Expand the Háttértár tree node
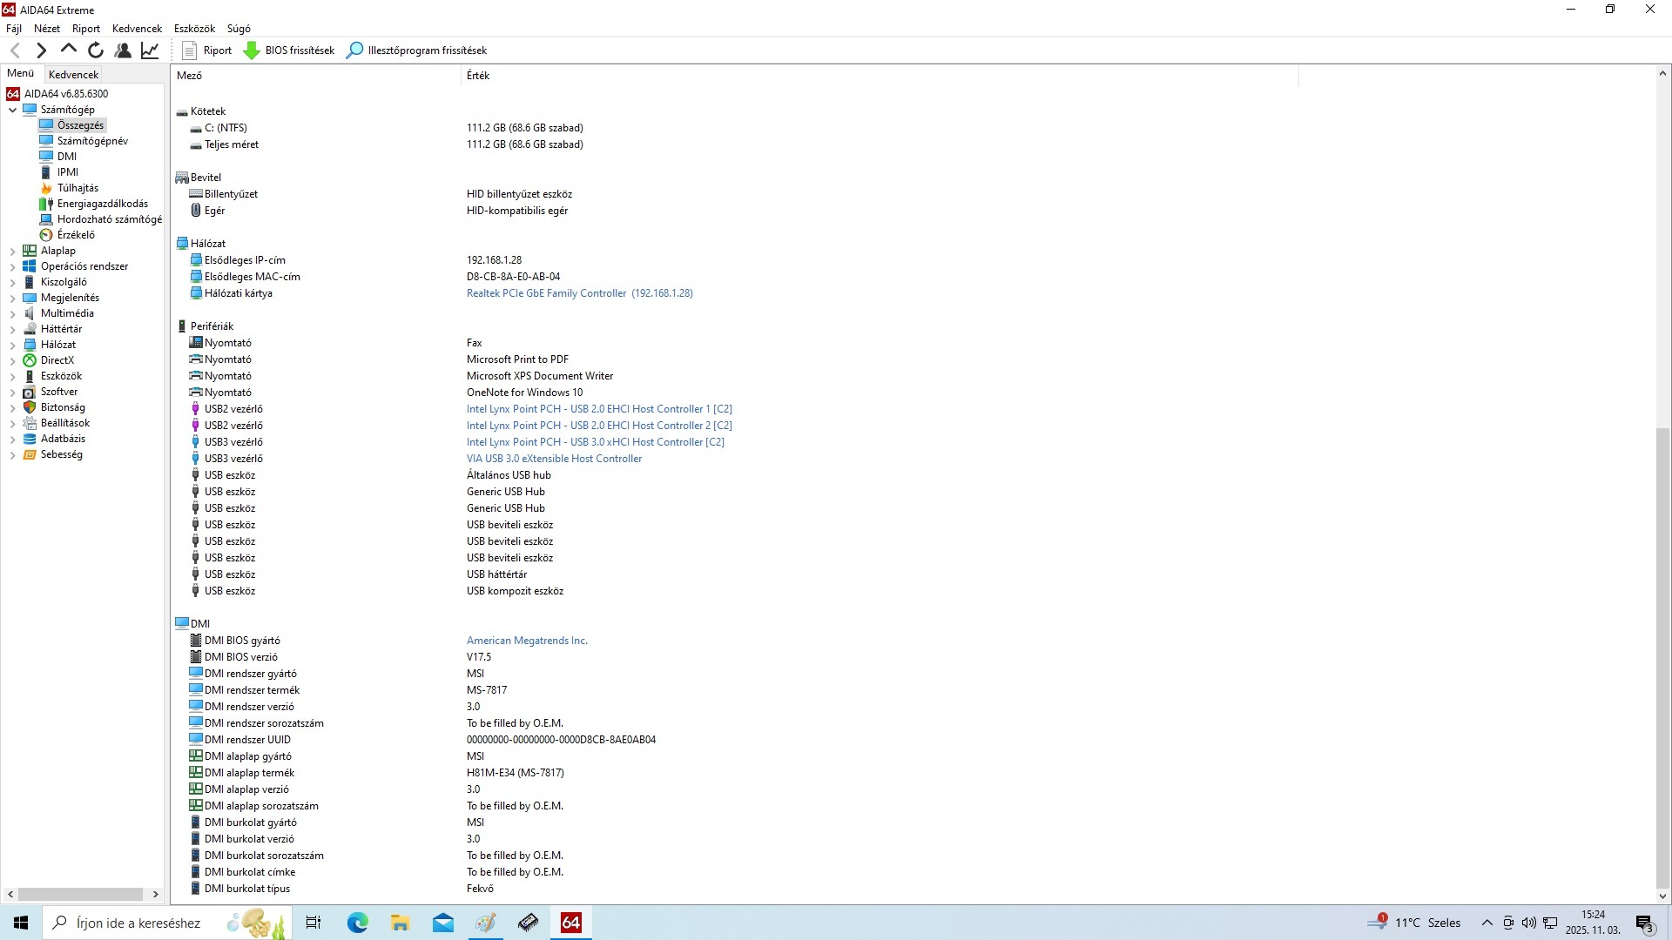Image resolution: width=1672 pixels, height=940 pixels. click(x=12, y=330)
